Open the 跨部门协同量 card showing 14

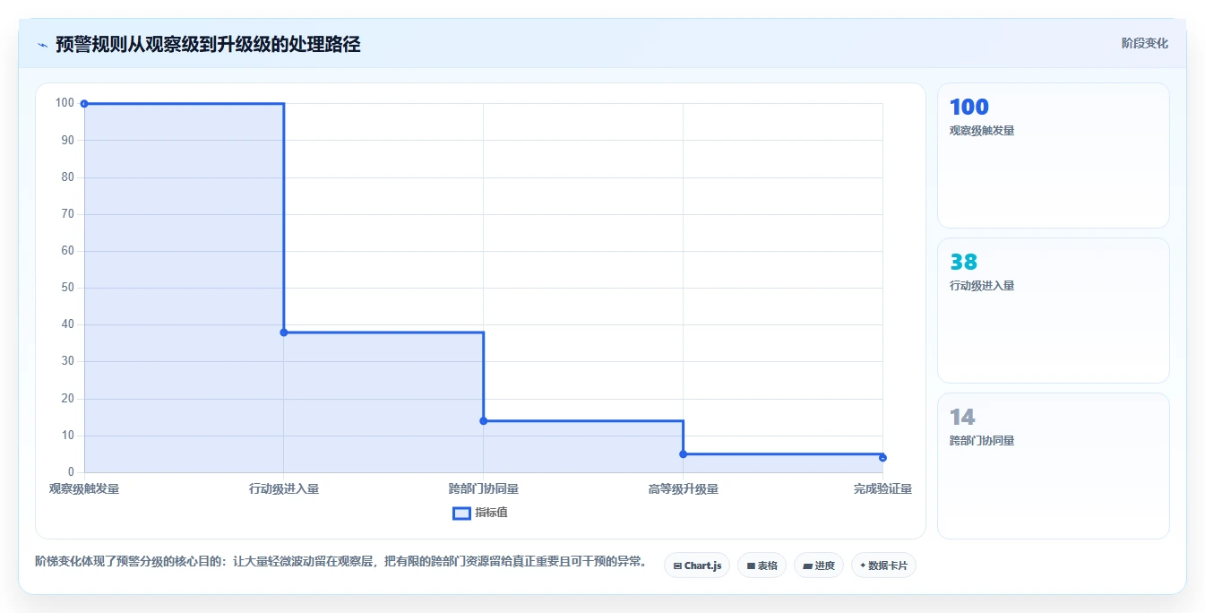click(x=1054, y=466)
